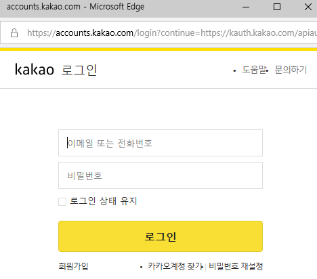Screen dimensions: 317x279
Task: Click the lock icon in the address bar
Action: (14, 33)
